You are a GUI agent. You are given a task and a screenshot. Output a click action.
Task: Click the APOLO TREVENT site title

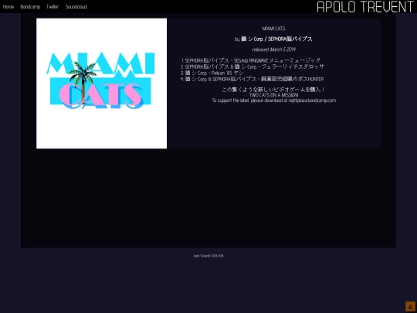point(366,7)
